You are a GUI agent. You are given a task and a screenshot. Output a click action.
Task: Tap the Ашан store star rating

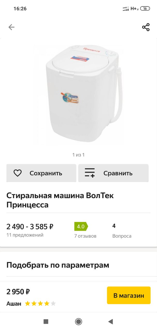pos(40,304)
